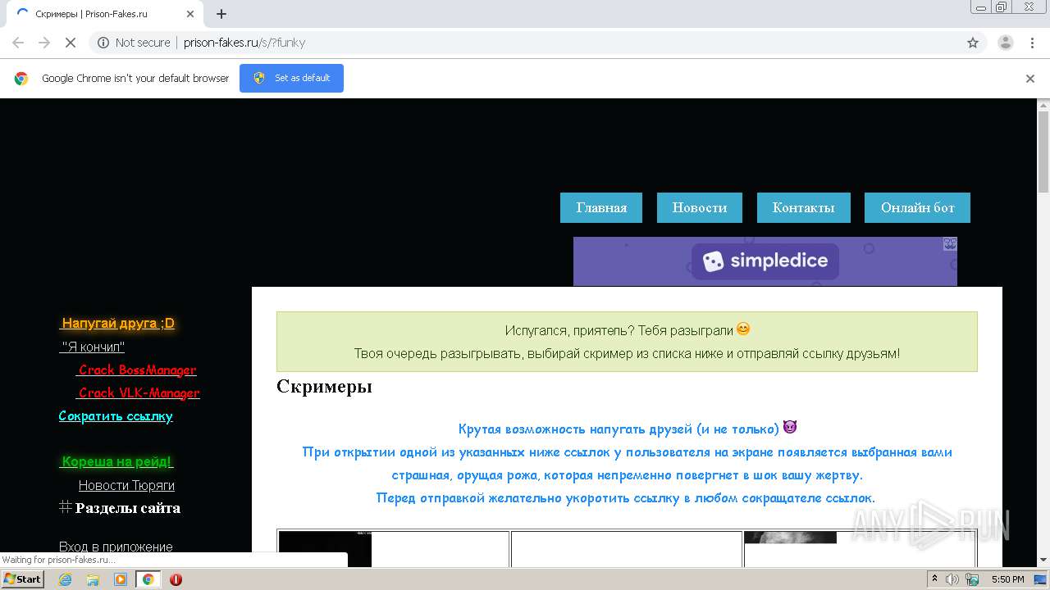
Task: Open Internet Explorer from taskbar
Action: [65, 579]
